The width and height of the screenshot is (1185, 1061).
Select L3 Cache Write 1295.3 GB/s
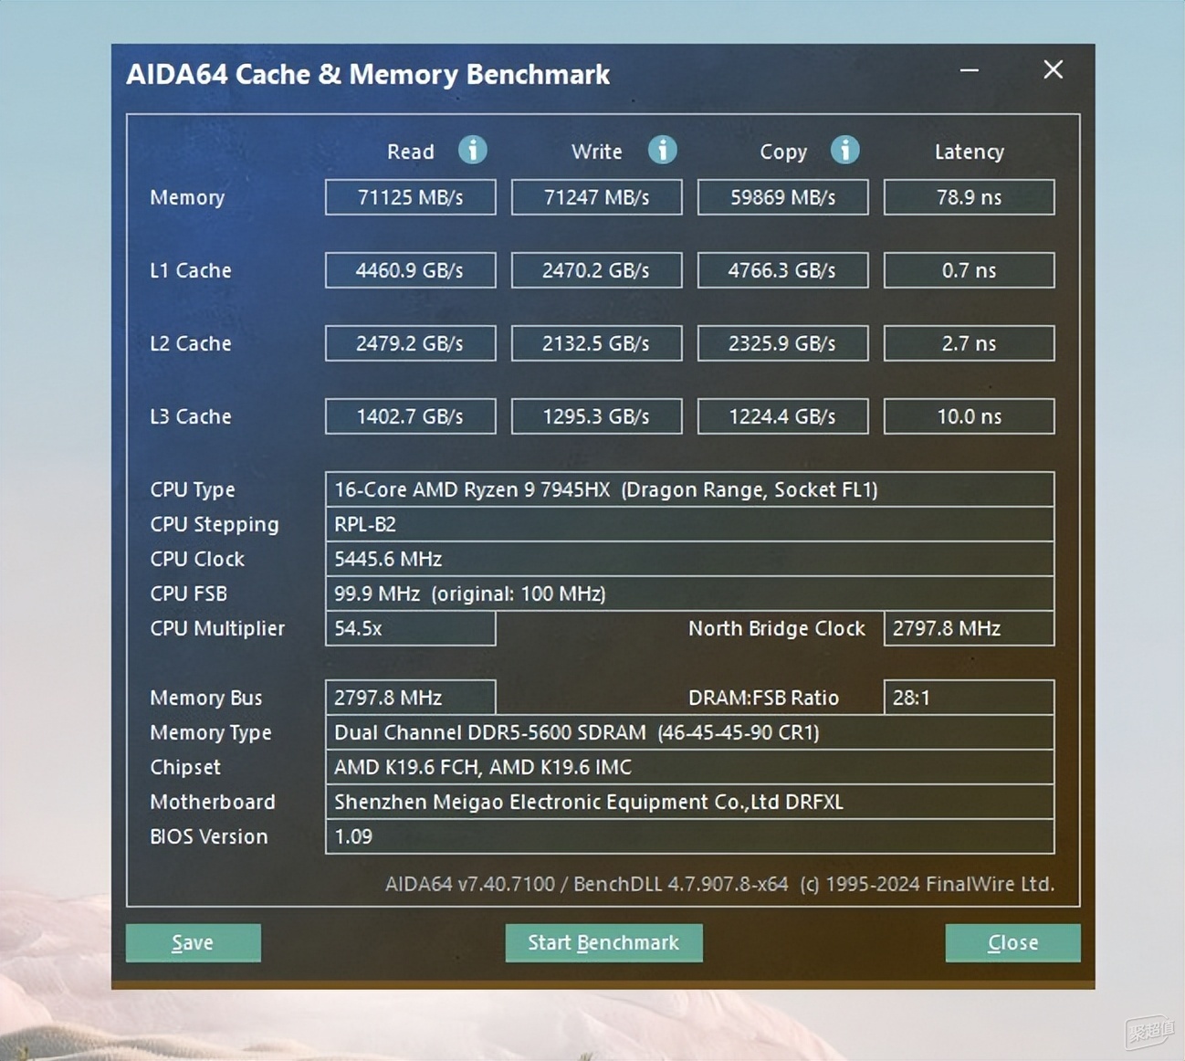pos(597,416)
